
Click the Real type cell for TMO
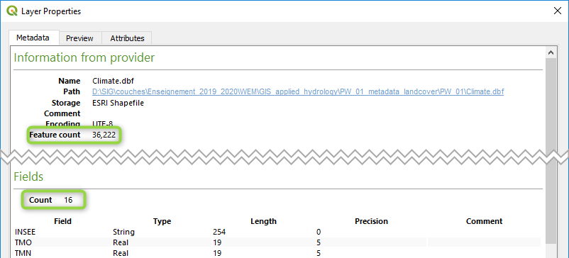tap(121, 242)
